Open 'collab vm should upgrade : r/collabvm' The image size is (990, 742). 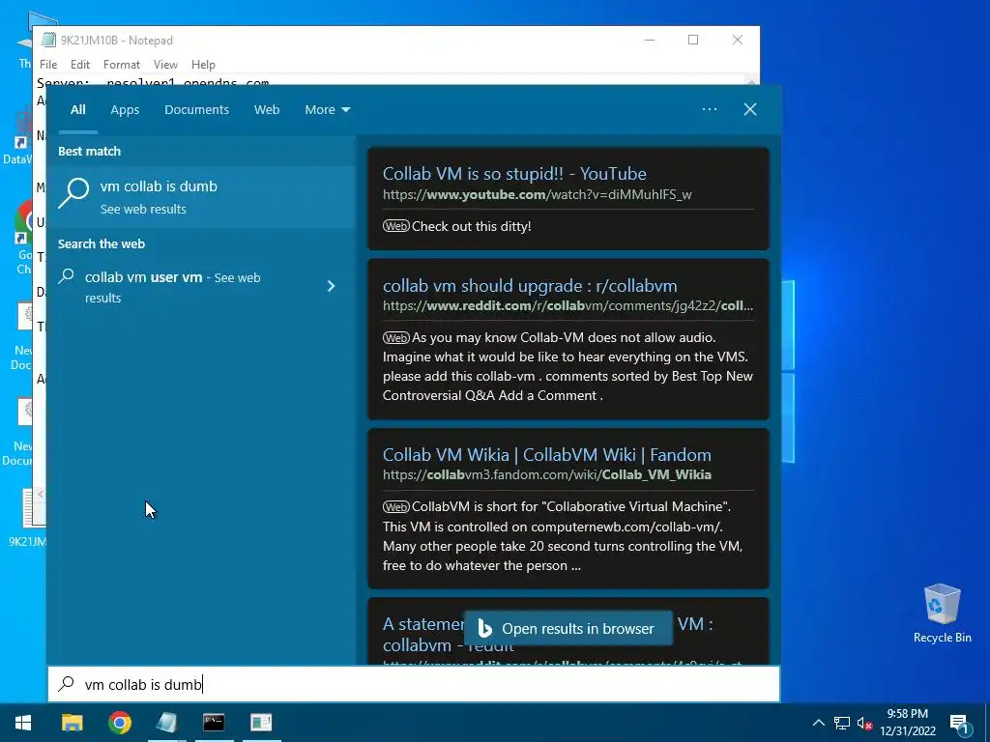(530, 286)
